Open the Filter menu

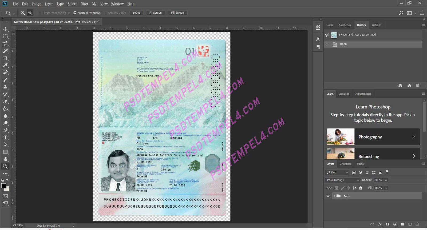point(84,4)
